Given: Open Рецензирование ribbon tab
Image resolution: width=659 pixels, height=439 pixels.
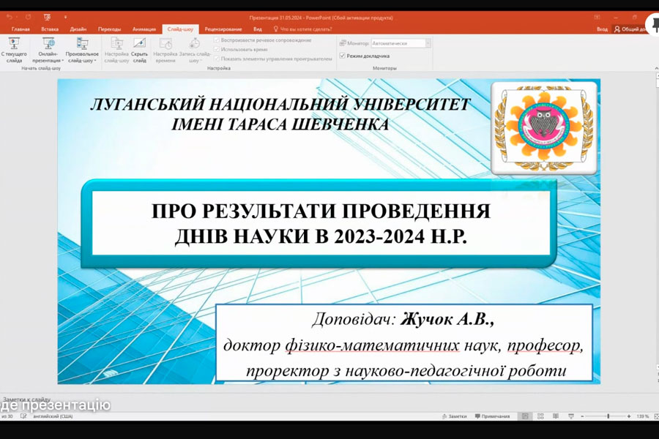Looking at the screenshot, I should click(223, 29).
